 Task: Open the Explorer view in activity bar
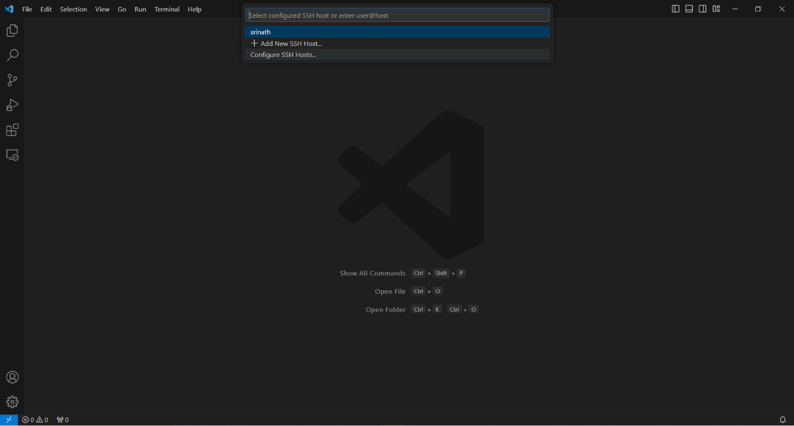click(12, 30)
